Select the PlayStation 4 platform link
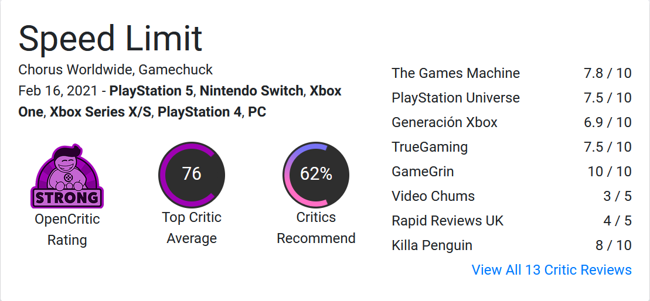Image resolution: width=650 pixels, height=301 pixels. [x=199, y=111]
